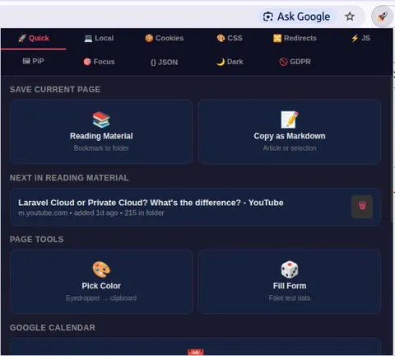Image resolution: width=395 pixels, height=356 pixels.
Task: Switch to the Focus tab
Action: coord(99,62)
